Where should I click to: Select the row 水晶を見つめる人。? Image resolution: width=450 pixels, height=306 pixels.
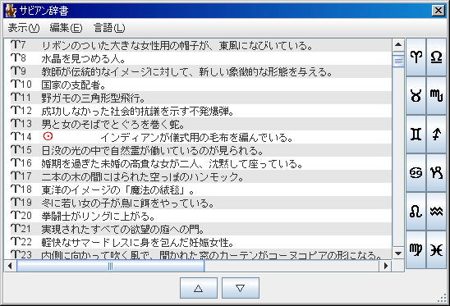click(x=201, y=58)
